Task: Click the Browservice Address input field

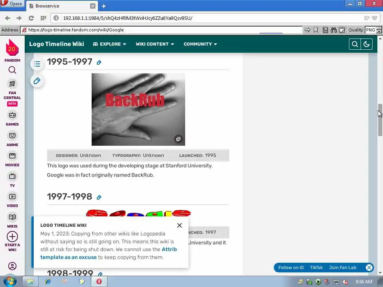Action: click(161, 30)
